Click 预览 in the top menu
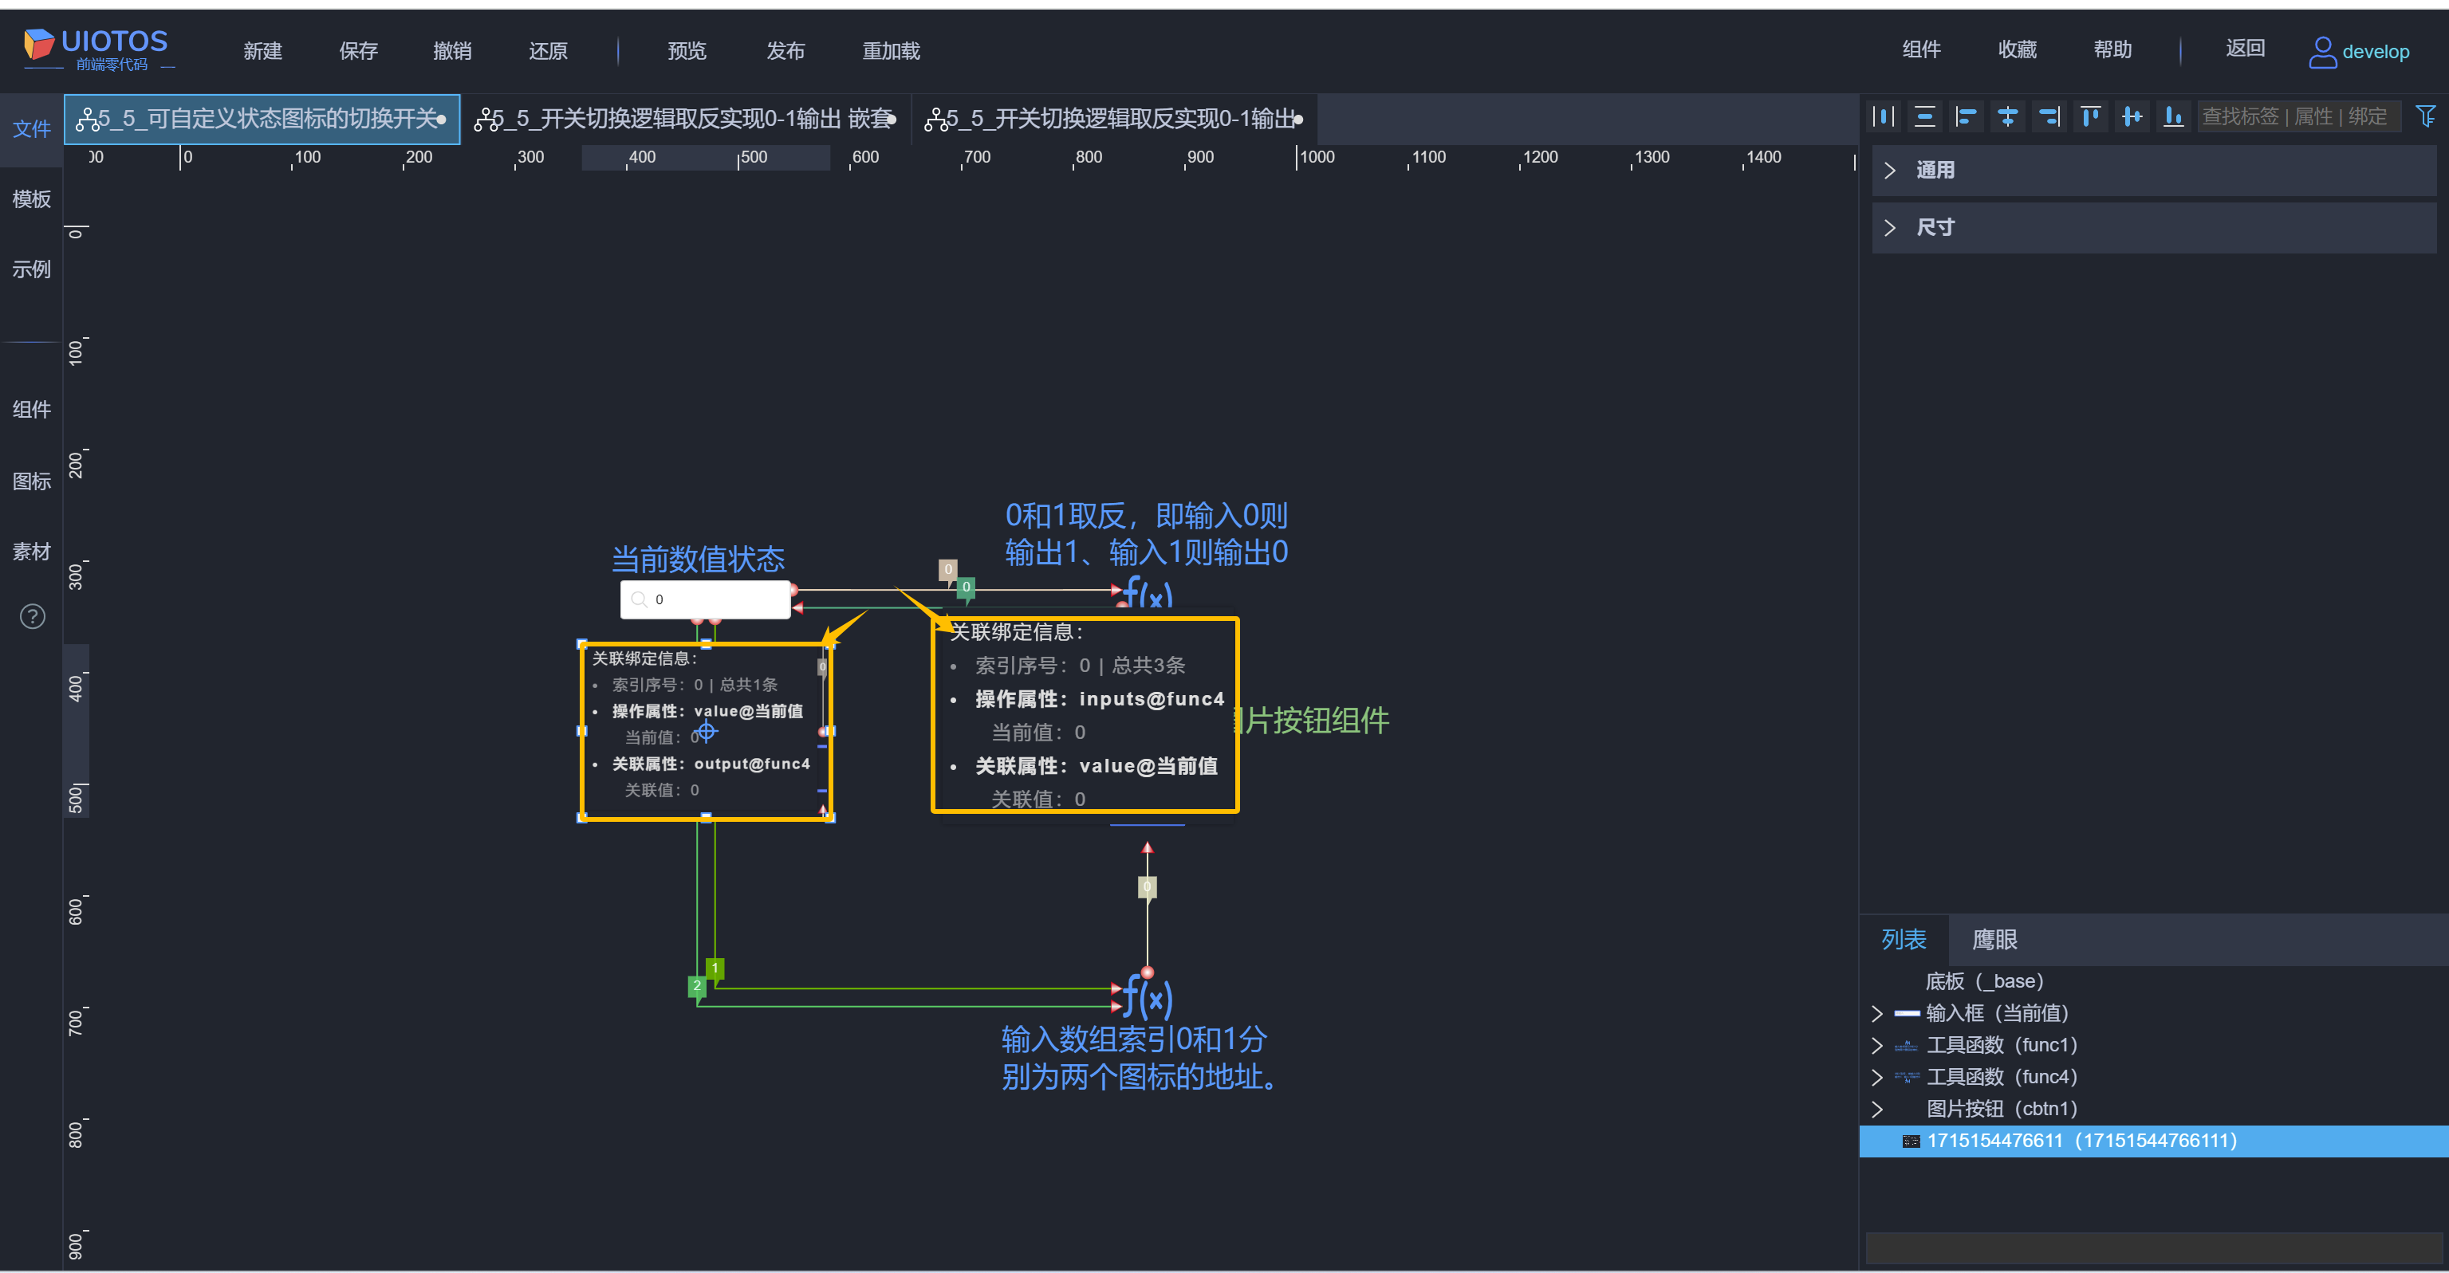The image size is (2449, 1273). (x=687, y=50)
